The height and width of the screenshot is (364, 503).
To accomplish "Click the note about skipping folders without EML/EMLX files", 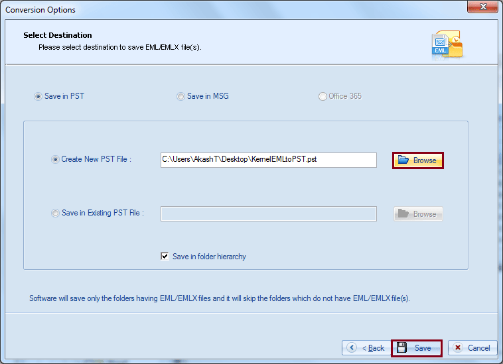I will [220, 298].
